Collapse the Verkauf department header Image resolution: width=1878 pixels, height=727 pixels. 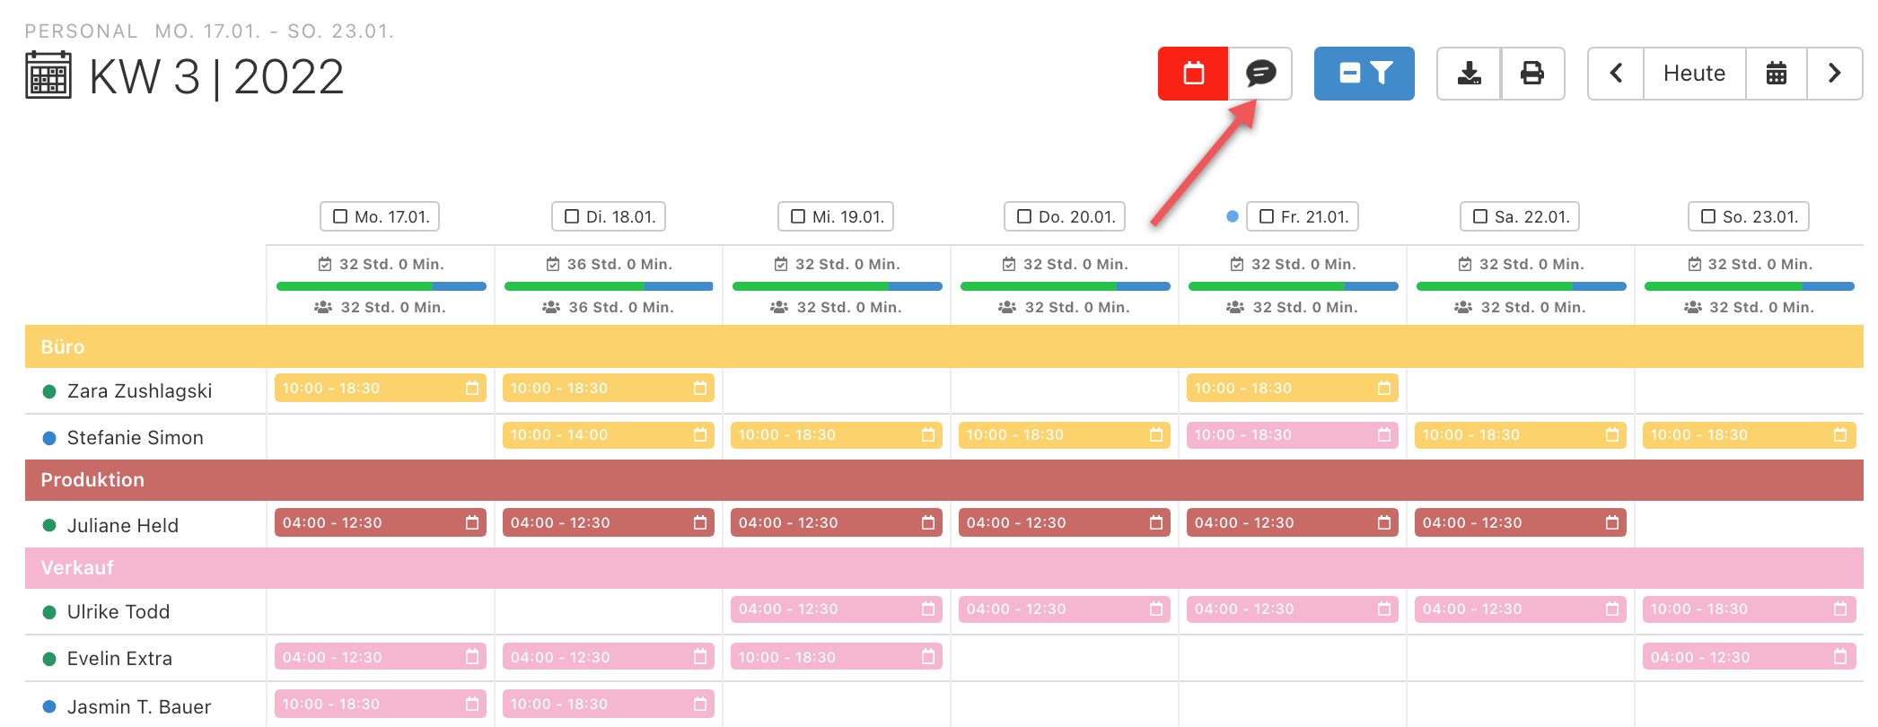click(944, 567)
